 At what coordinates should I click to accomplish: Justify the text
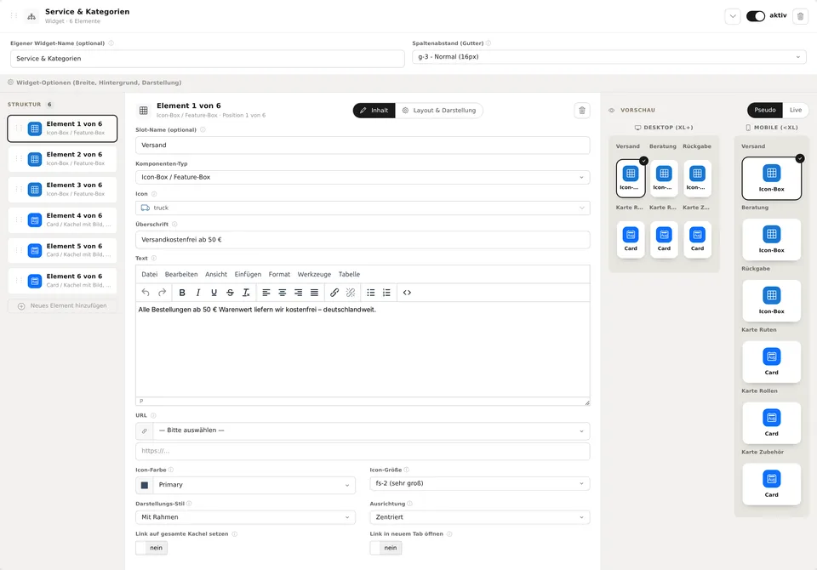[x=314, y=293]
